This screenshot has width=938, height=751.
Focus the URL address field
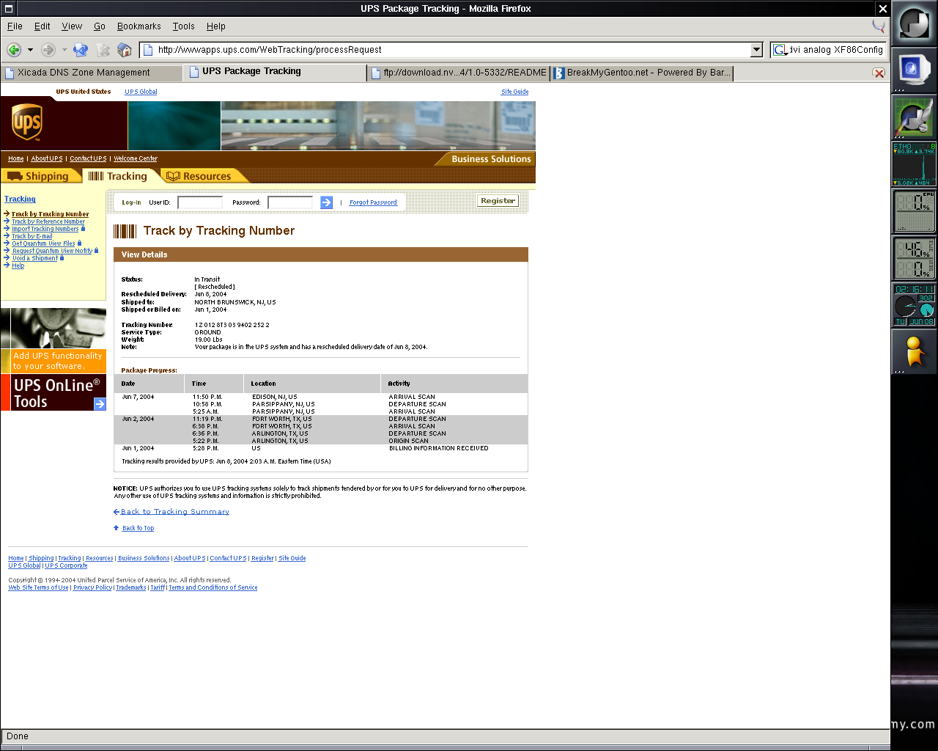pos(452,50)
